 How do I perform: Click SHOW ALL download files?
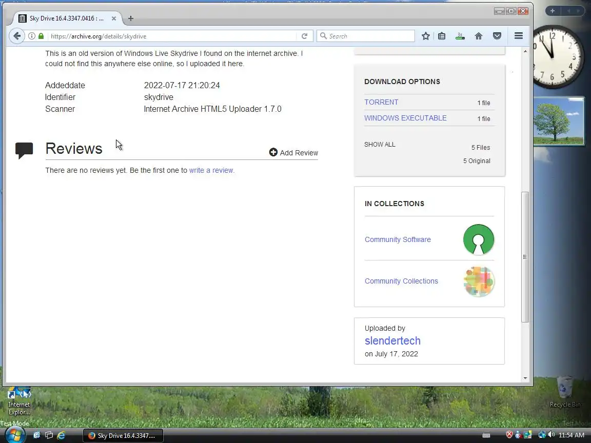[380, 144]
